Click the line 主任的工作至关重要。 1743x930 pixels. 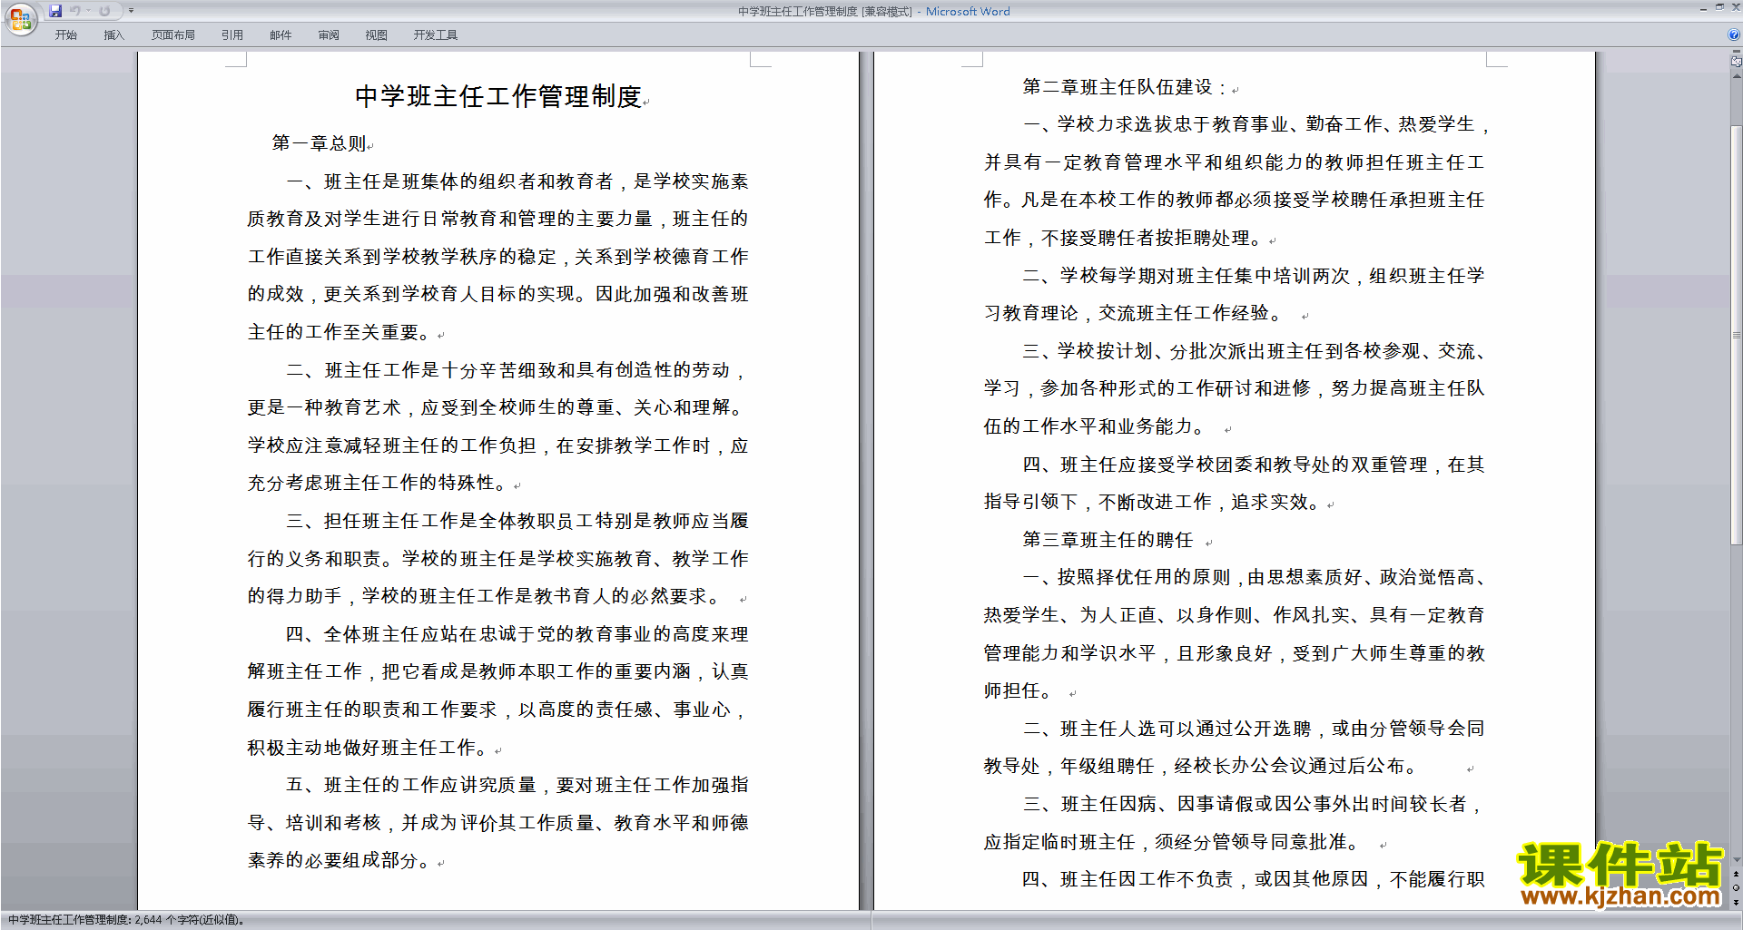342,332
